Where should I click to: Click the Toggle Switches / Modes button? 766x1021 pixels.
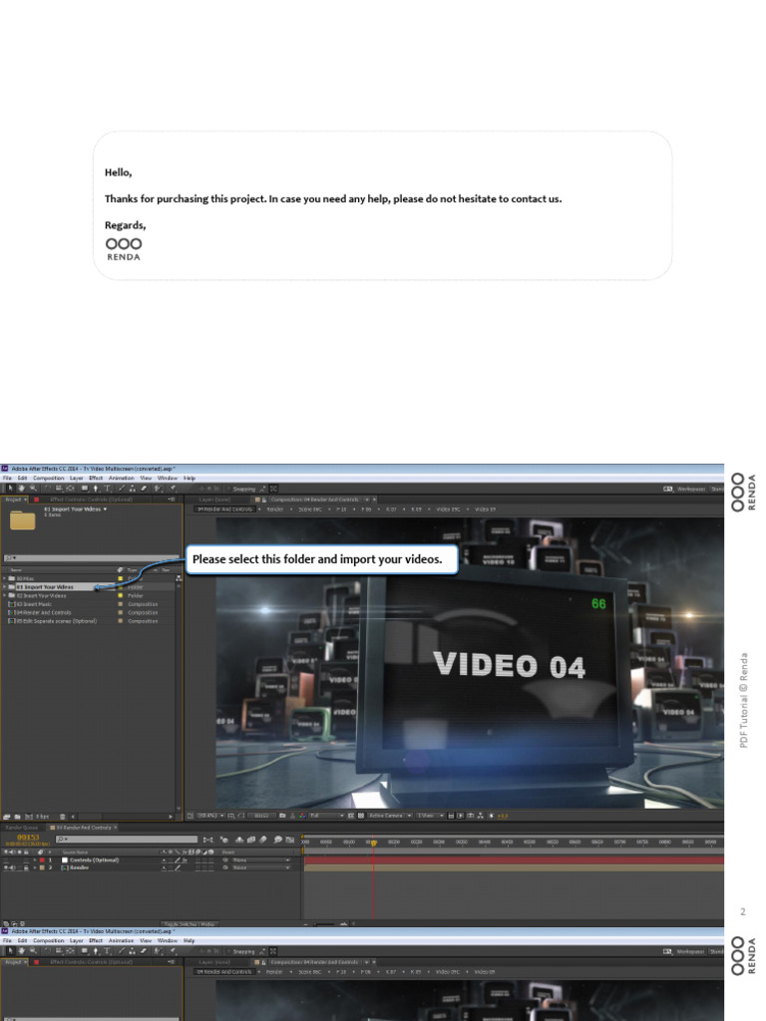point(190,923)
